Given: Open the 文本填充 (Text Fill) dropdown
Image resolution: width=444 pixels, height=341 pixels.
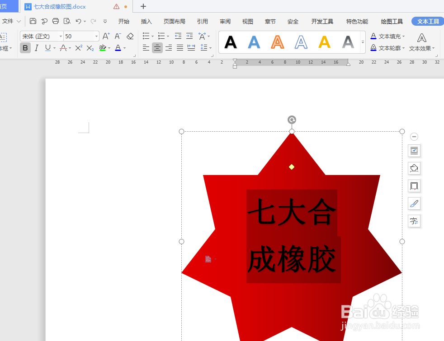Looking at the screenshot, I should [389, 36].
